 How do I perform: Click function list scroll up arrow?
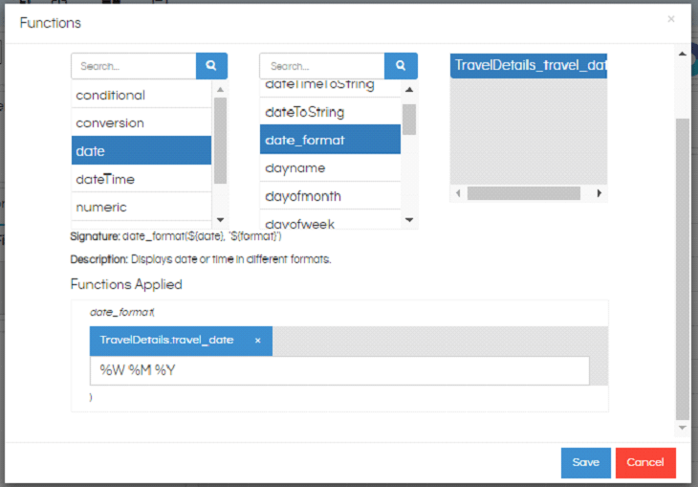[409, 90]
